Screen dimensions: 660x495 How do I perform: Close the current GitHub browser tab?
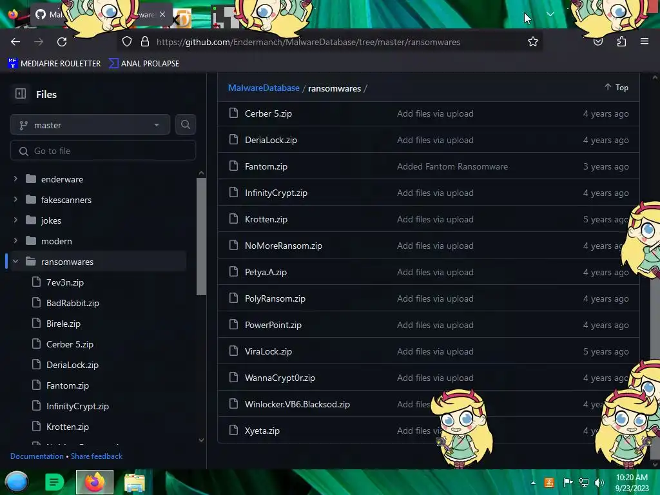tap(162, 14)
